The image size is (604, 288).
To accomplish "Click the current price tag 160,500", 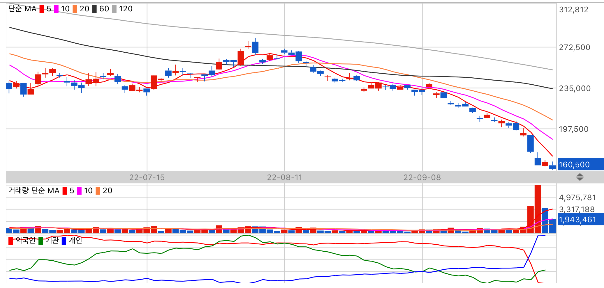I will pyautogui.click(x=580, y=165).
